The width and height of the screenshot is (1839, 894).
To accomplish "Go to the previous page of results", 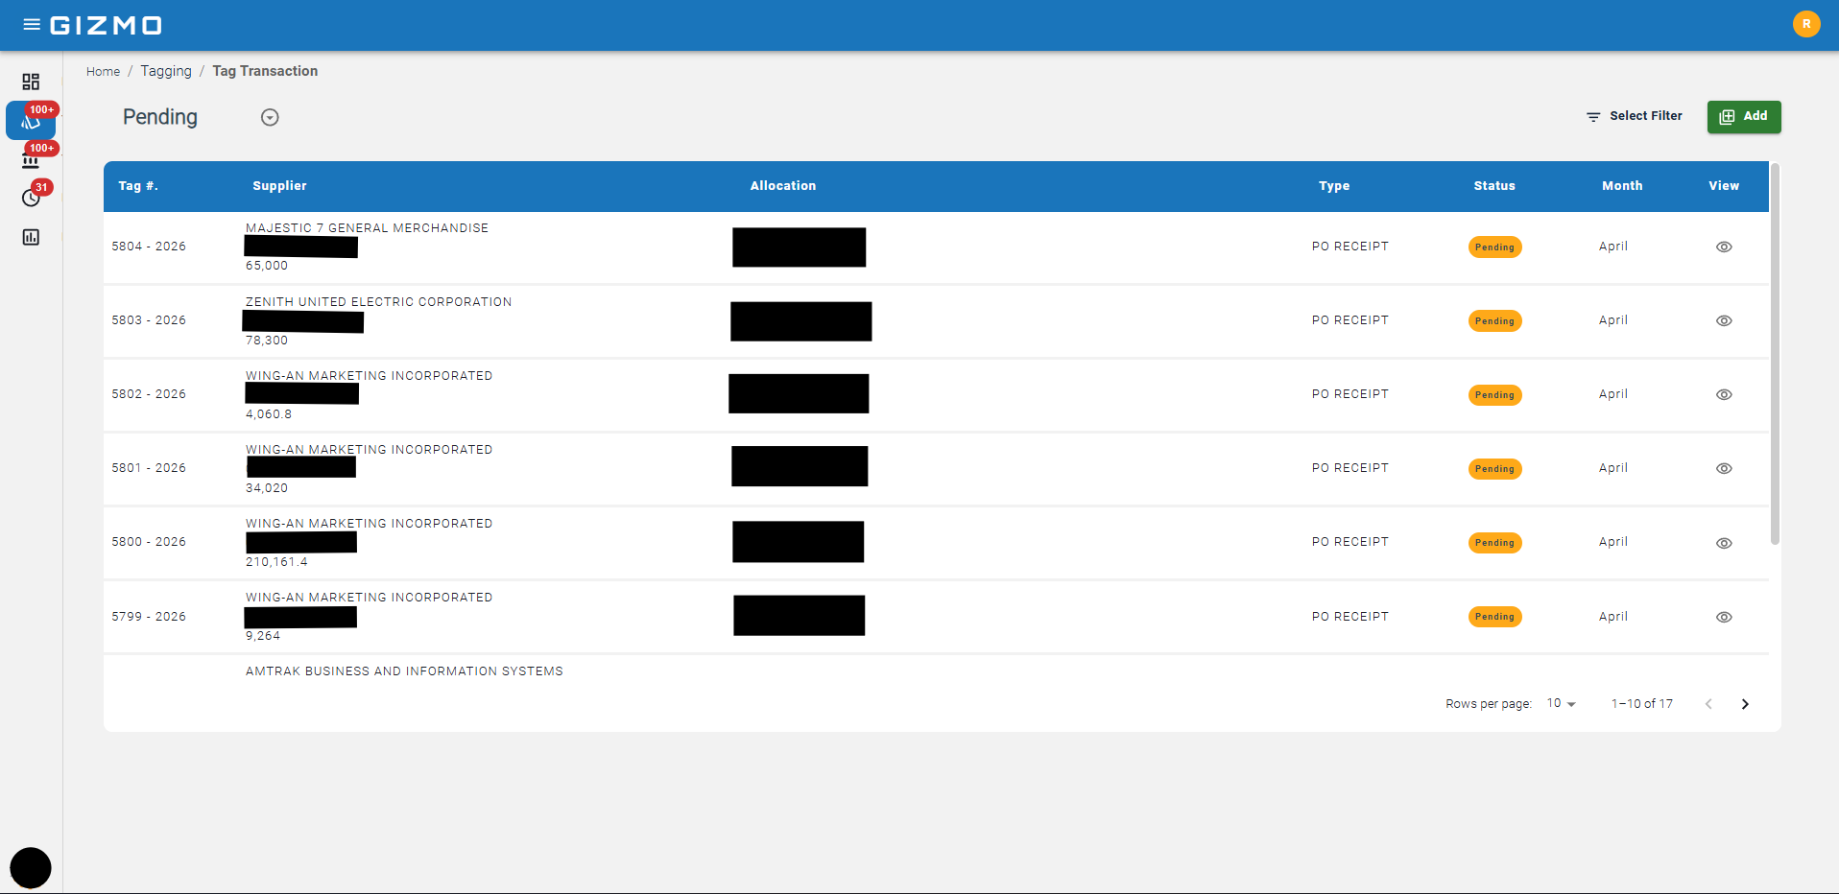I will point(1708,704).
